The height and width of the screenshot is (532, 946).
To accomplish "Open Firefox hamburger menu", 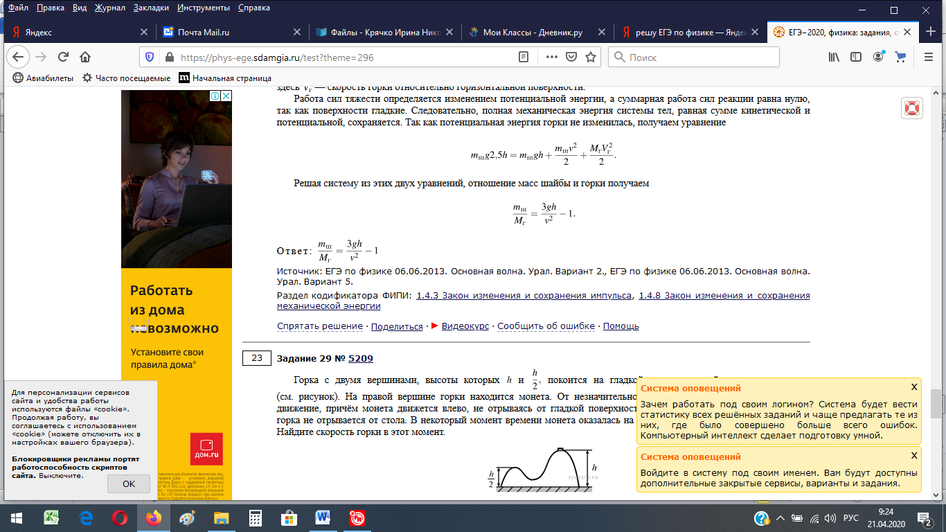I will (928, 57).
